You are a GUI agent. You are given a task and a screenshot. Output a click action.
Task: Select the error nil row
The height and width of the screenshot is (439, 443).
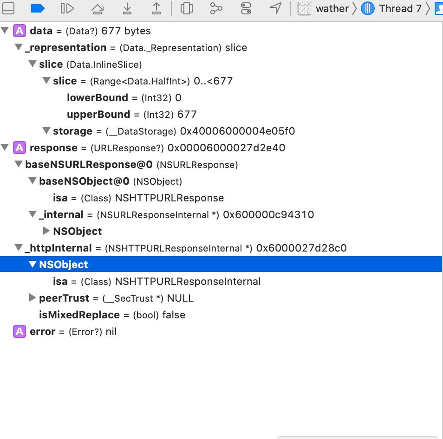(x=221, y=331)
